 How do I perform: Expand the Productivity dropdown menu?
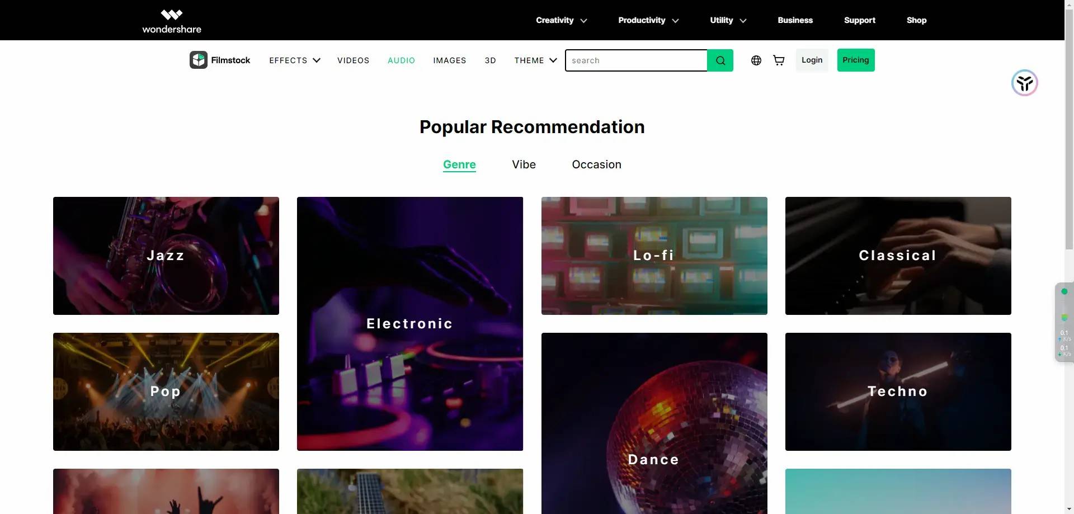(648, 20)
